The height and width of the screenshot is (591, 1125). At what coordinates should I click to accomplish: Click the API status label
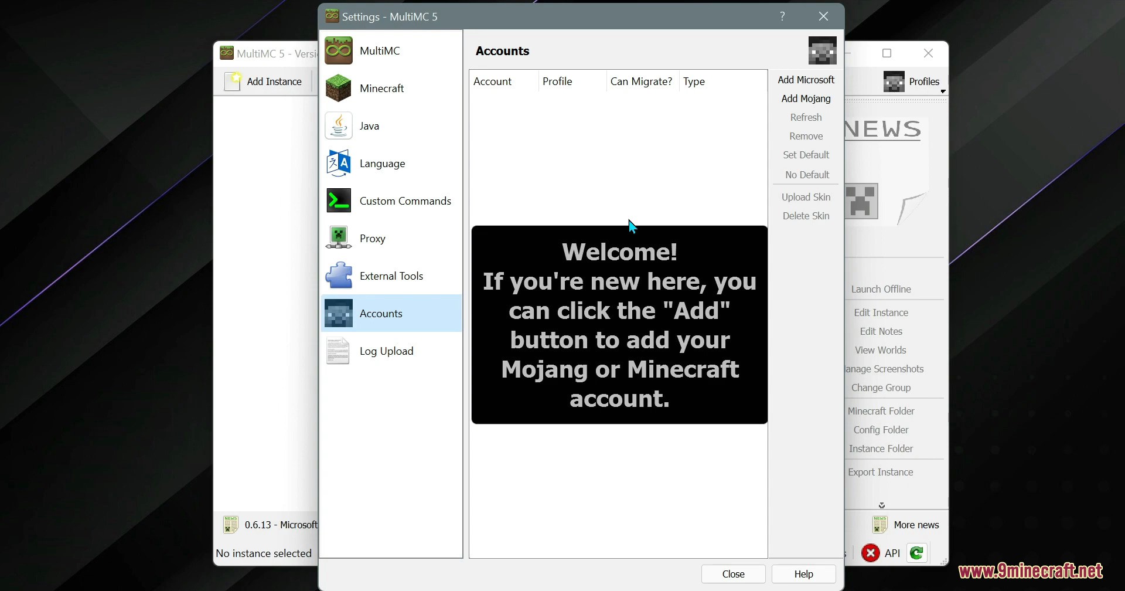pos(892,553)
